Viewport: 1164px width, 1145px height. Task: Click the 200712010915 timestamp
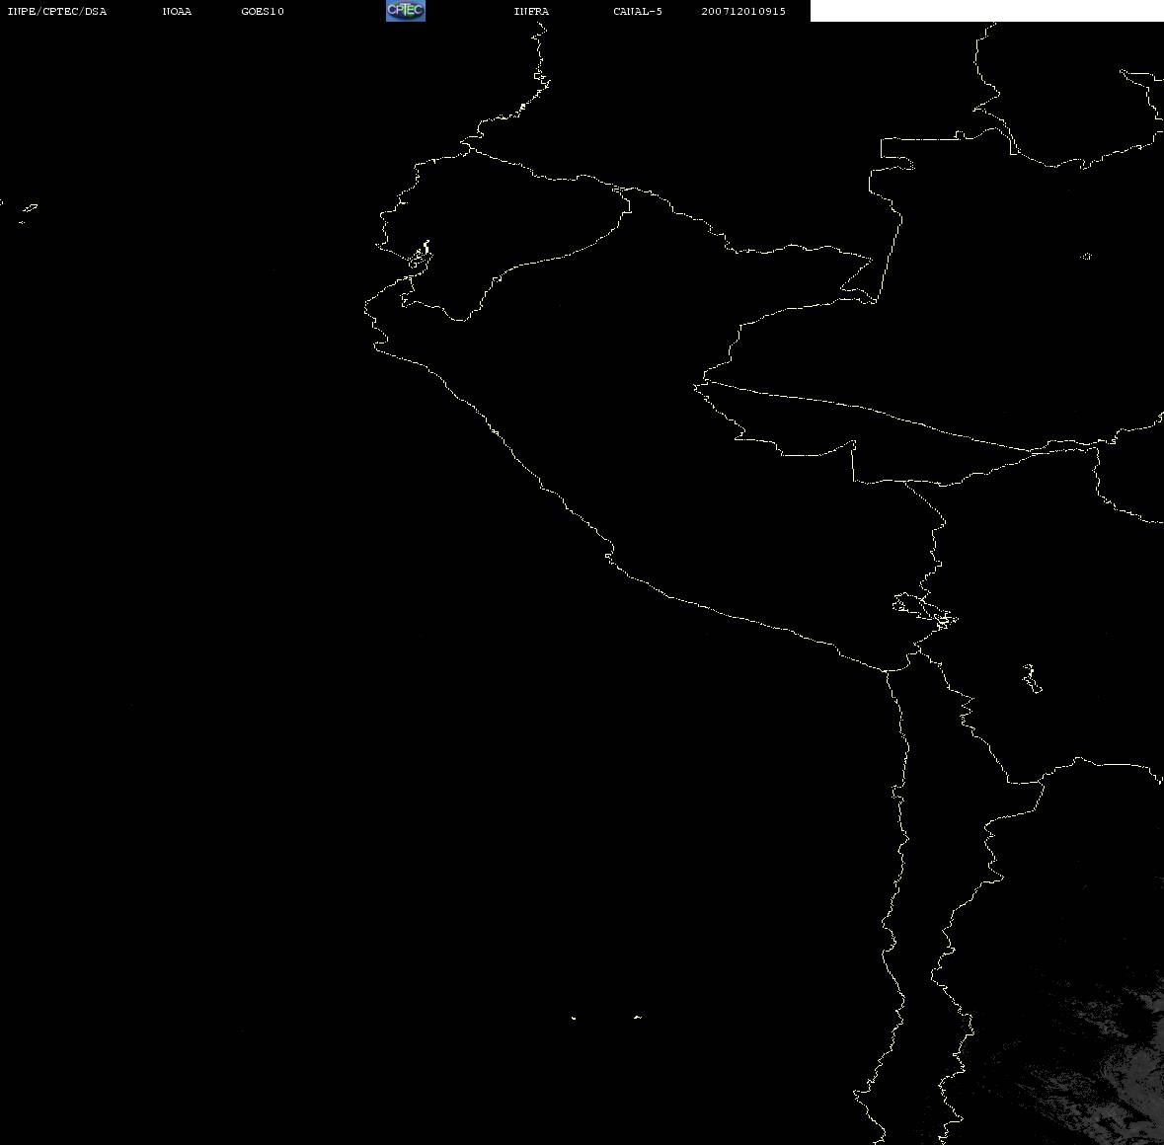pos(743,12)
